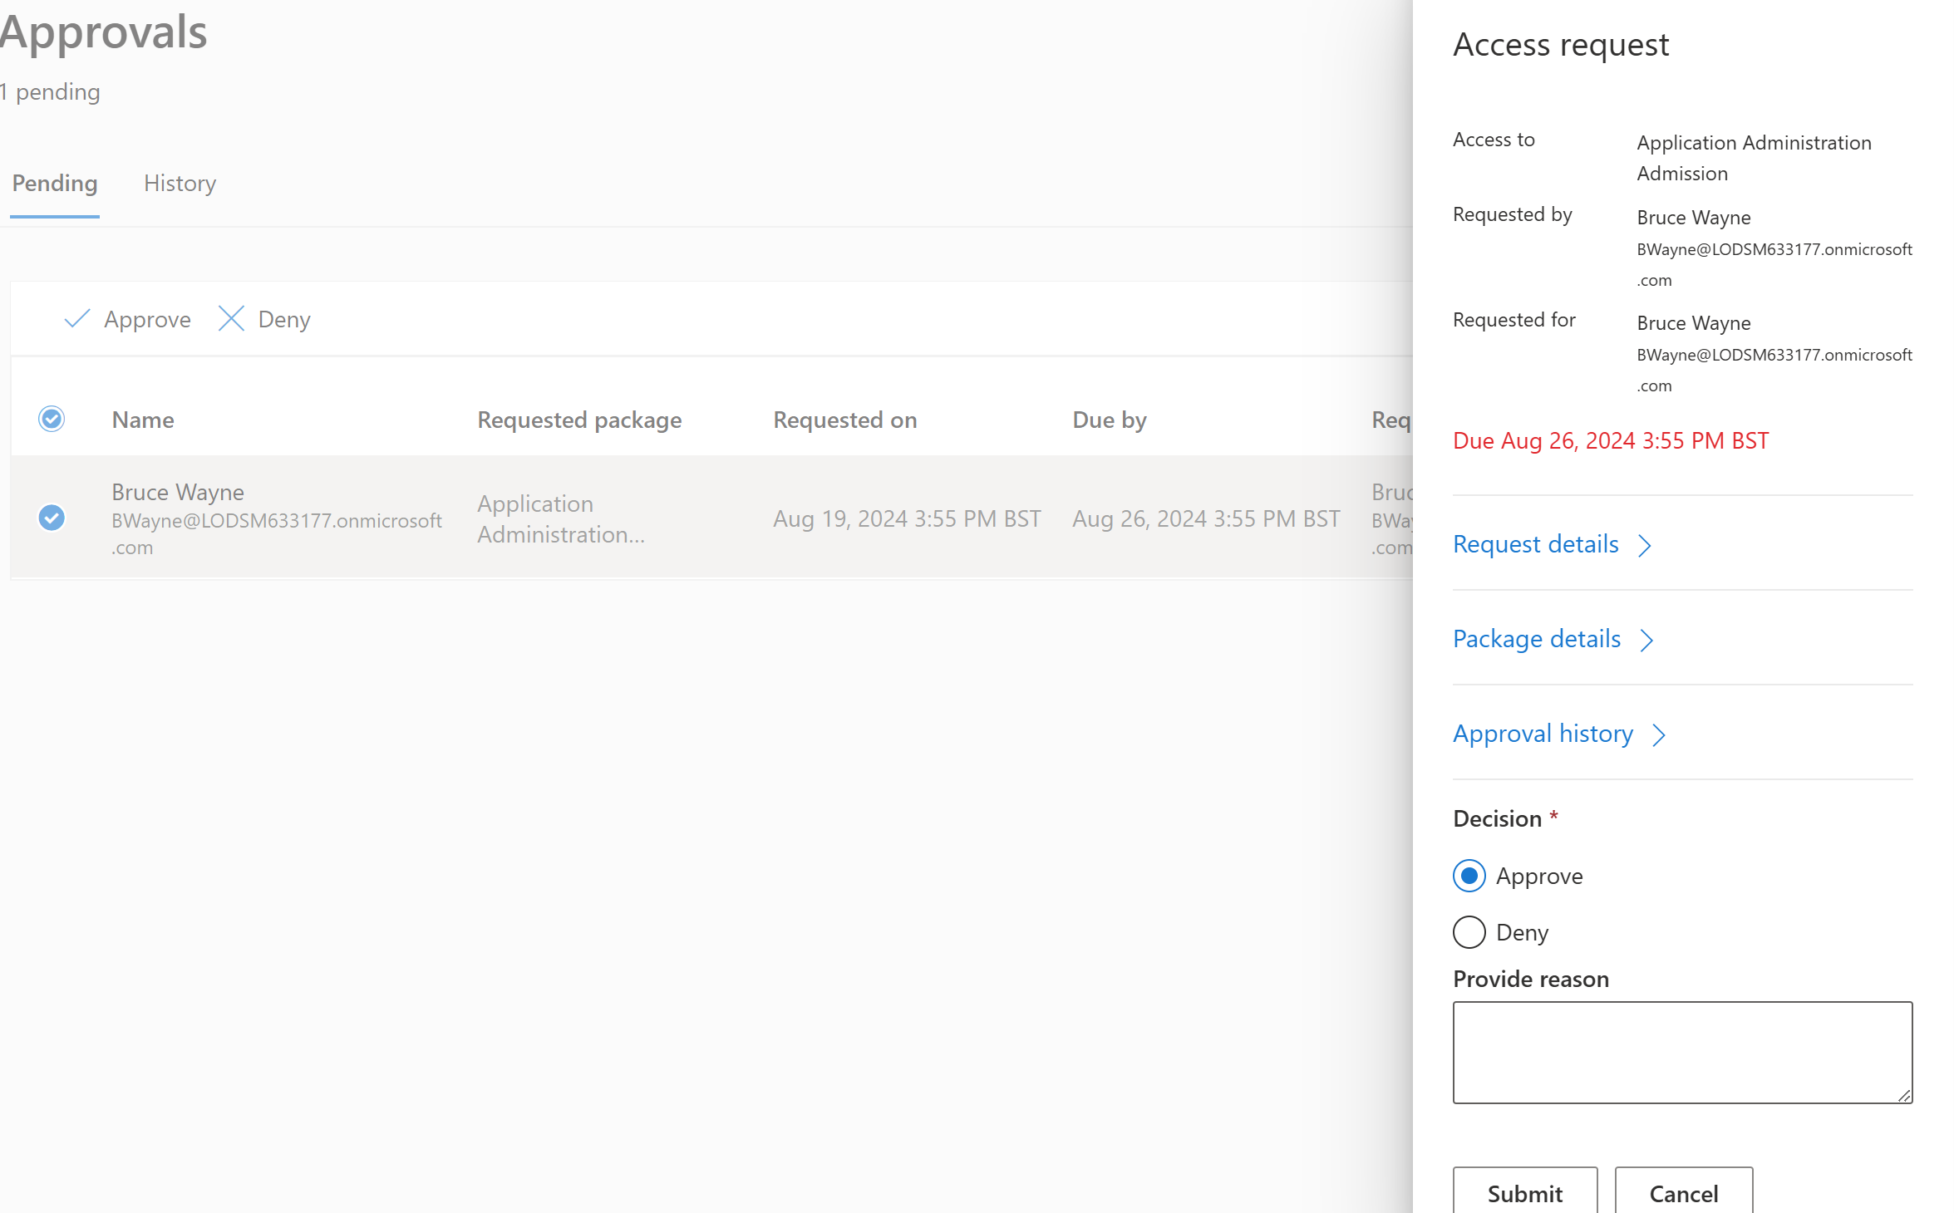The height and width of the screenshot is (1213, 1954).
Task: Expand the Approval history section
Action: pyautogui.click(x=1543, y=734)
